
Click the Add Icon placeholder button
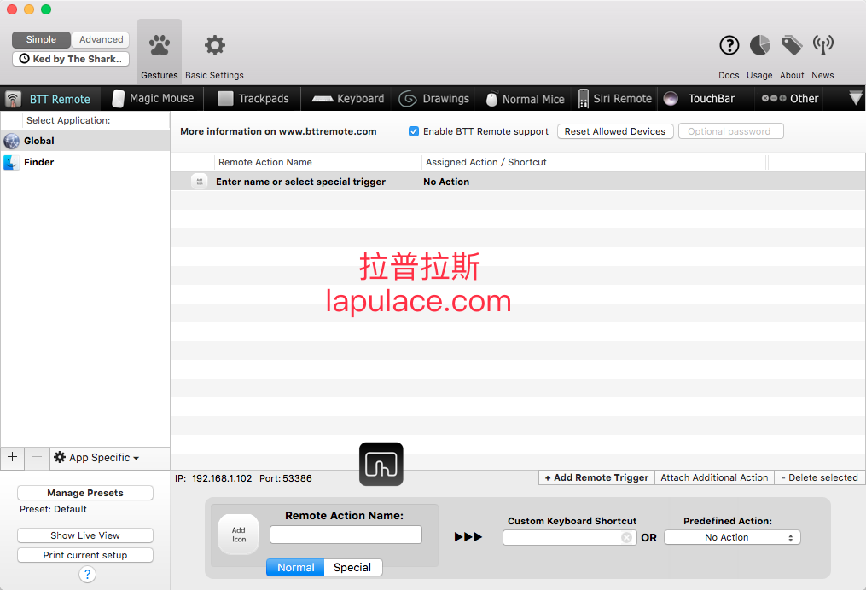tap(239, 535)
